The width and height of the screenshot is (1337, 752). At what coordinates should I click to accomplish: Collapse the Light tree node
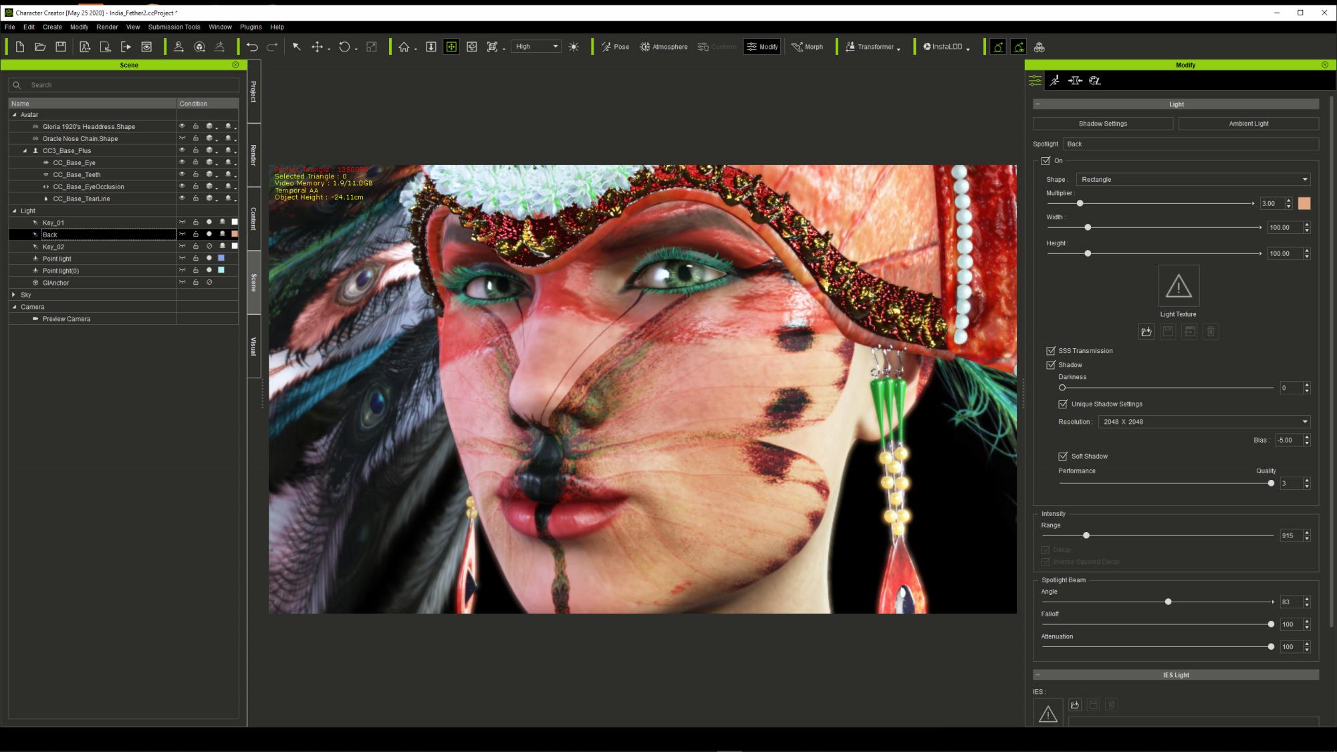click(15, 211)
